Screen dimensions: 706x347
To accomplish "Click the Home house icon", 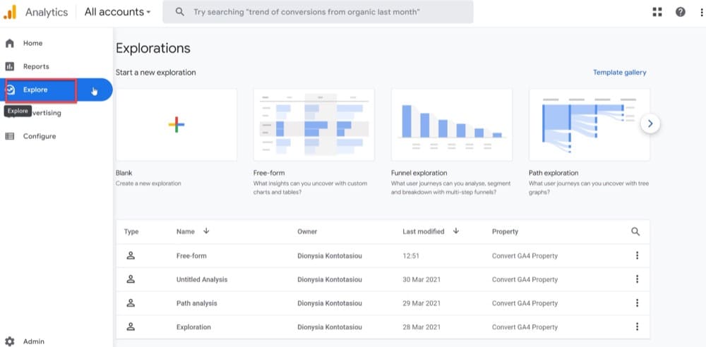I will [10, 43].
